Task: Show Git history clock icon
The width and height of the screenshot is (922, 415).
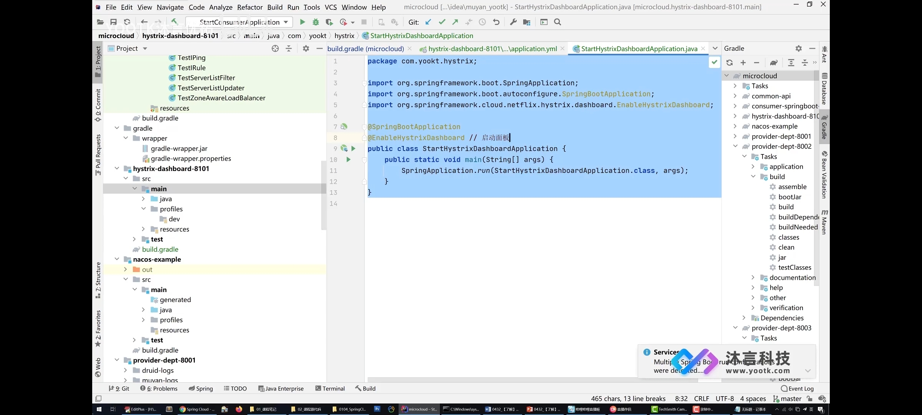Action: click(483, 22)
